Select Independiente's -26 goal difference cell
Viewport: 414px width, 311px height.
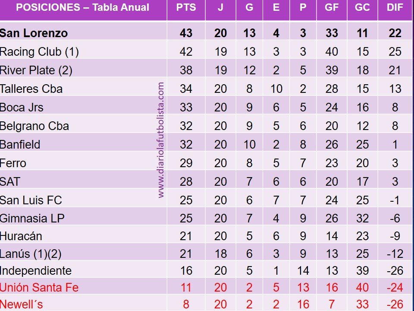tap(395, 271)
